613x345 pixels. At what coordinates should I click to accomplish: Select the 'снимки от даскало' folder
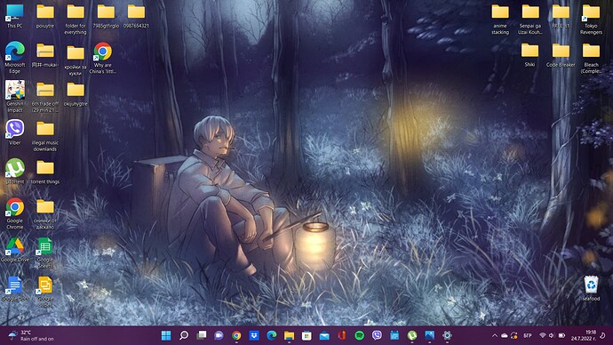click(45, 214)
